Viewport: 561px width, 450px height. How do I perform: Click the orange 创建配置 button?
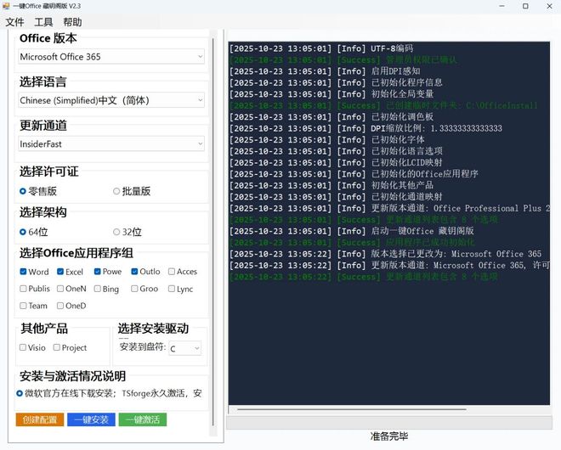[40, 419]
